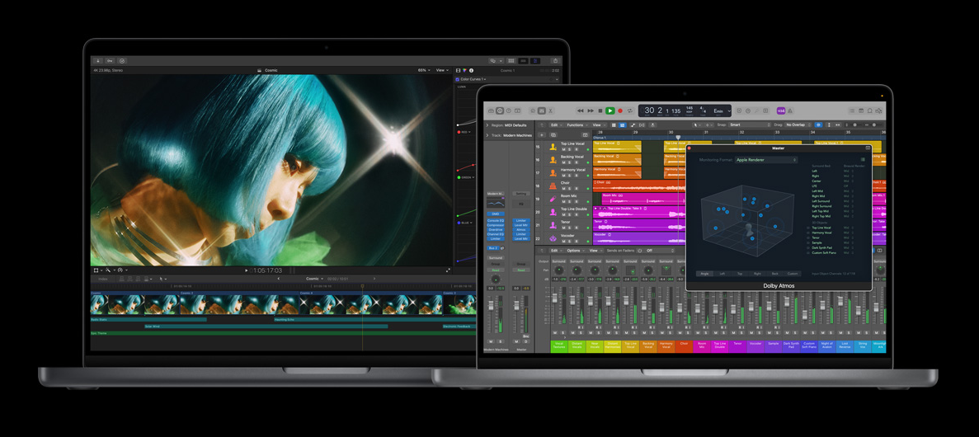Click the Bus 2 send button
The image size is (979, 437).
point(492,248)
